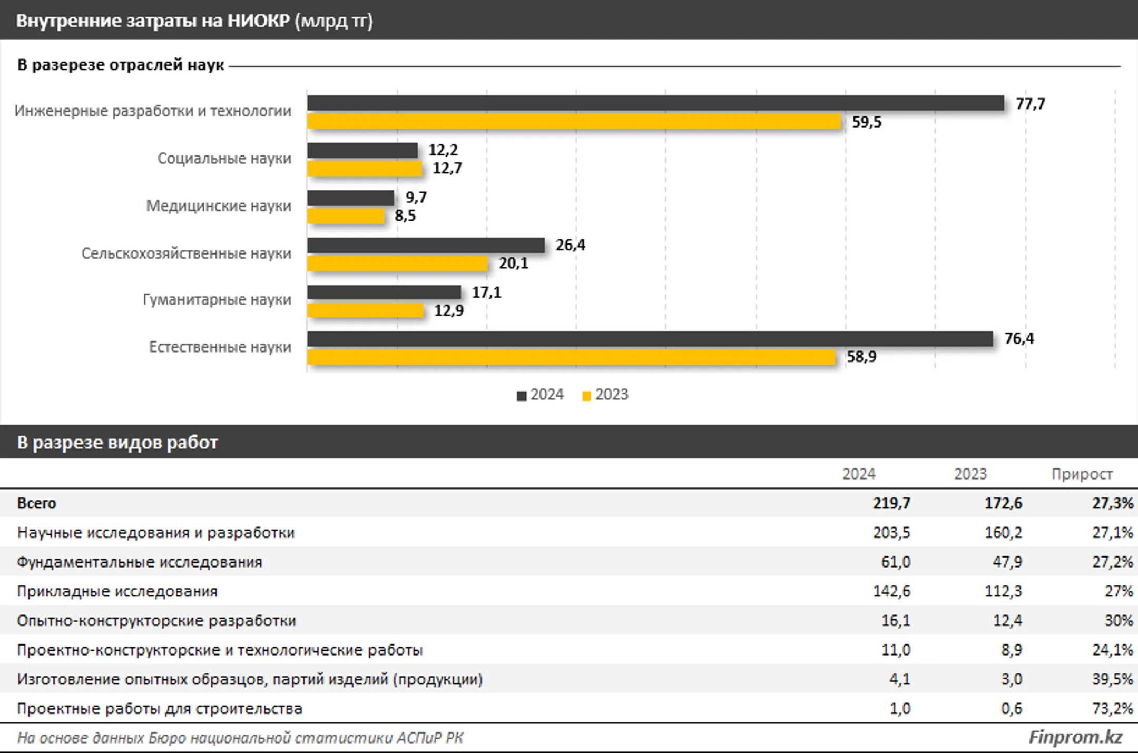Viewport: 1138px width, 753px height.
Task: Click the growth value 73,2%
Action: point(1112,709)
